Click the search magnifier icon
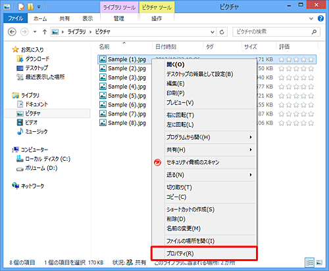The width and height of the screenshot is (329, 271). click(314, 32)
